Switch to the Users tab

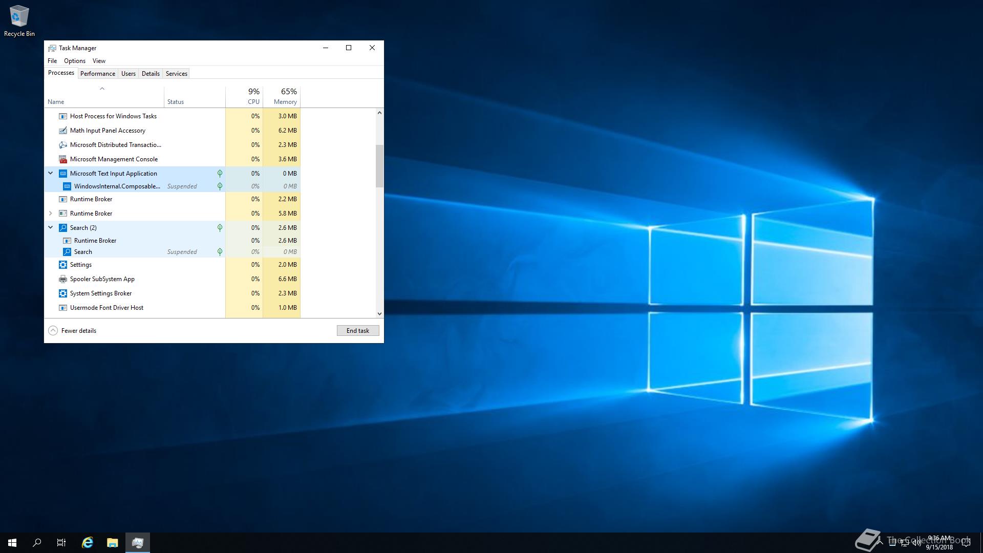click(129, 74)
